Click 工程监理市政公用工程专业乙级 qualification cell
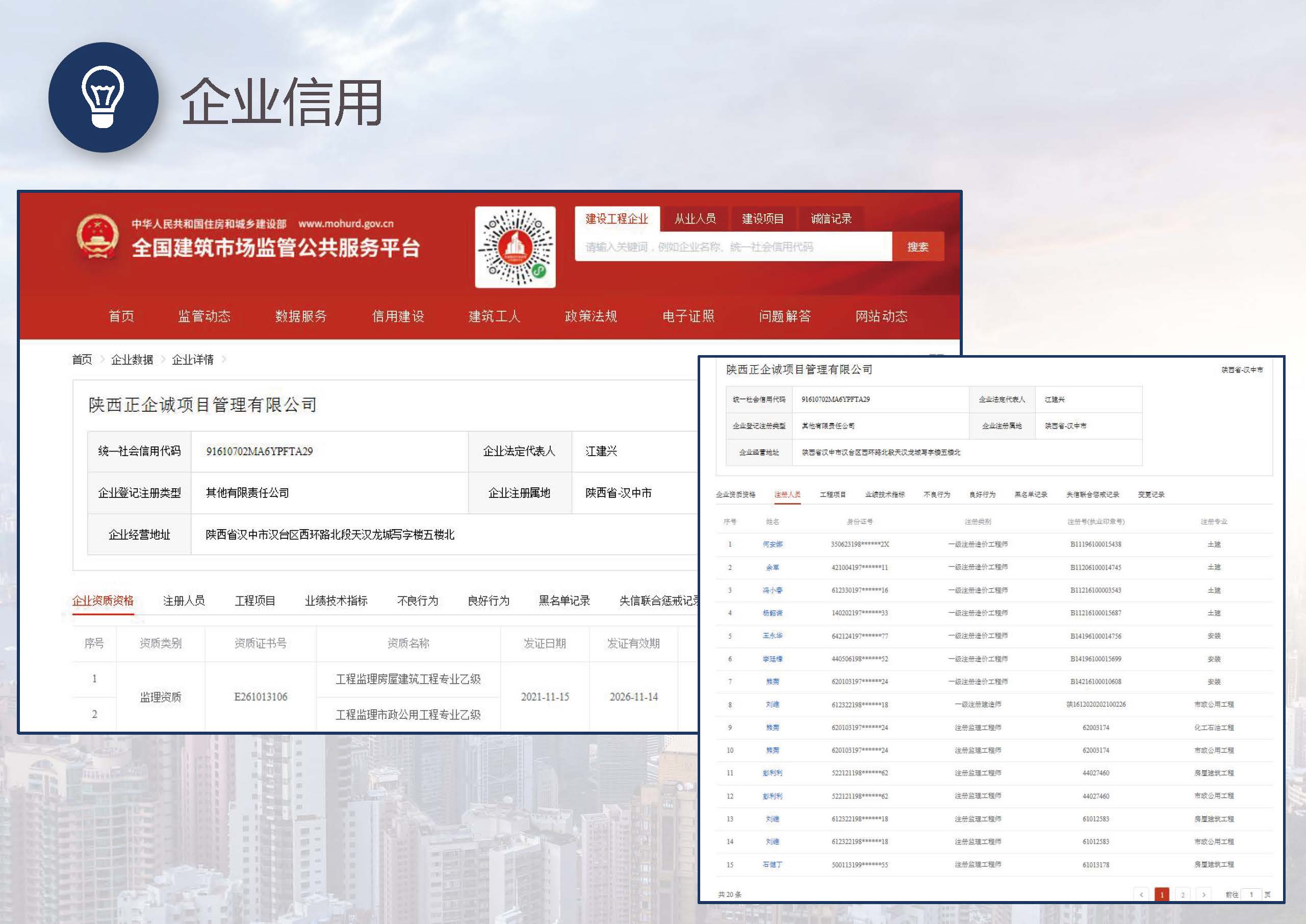 pos(408,715)
